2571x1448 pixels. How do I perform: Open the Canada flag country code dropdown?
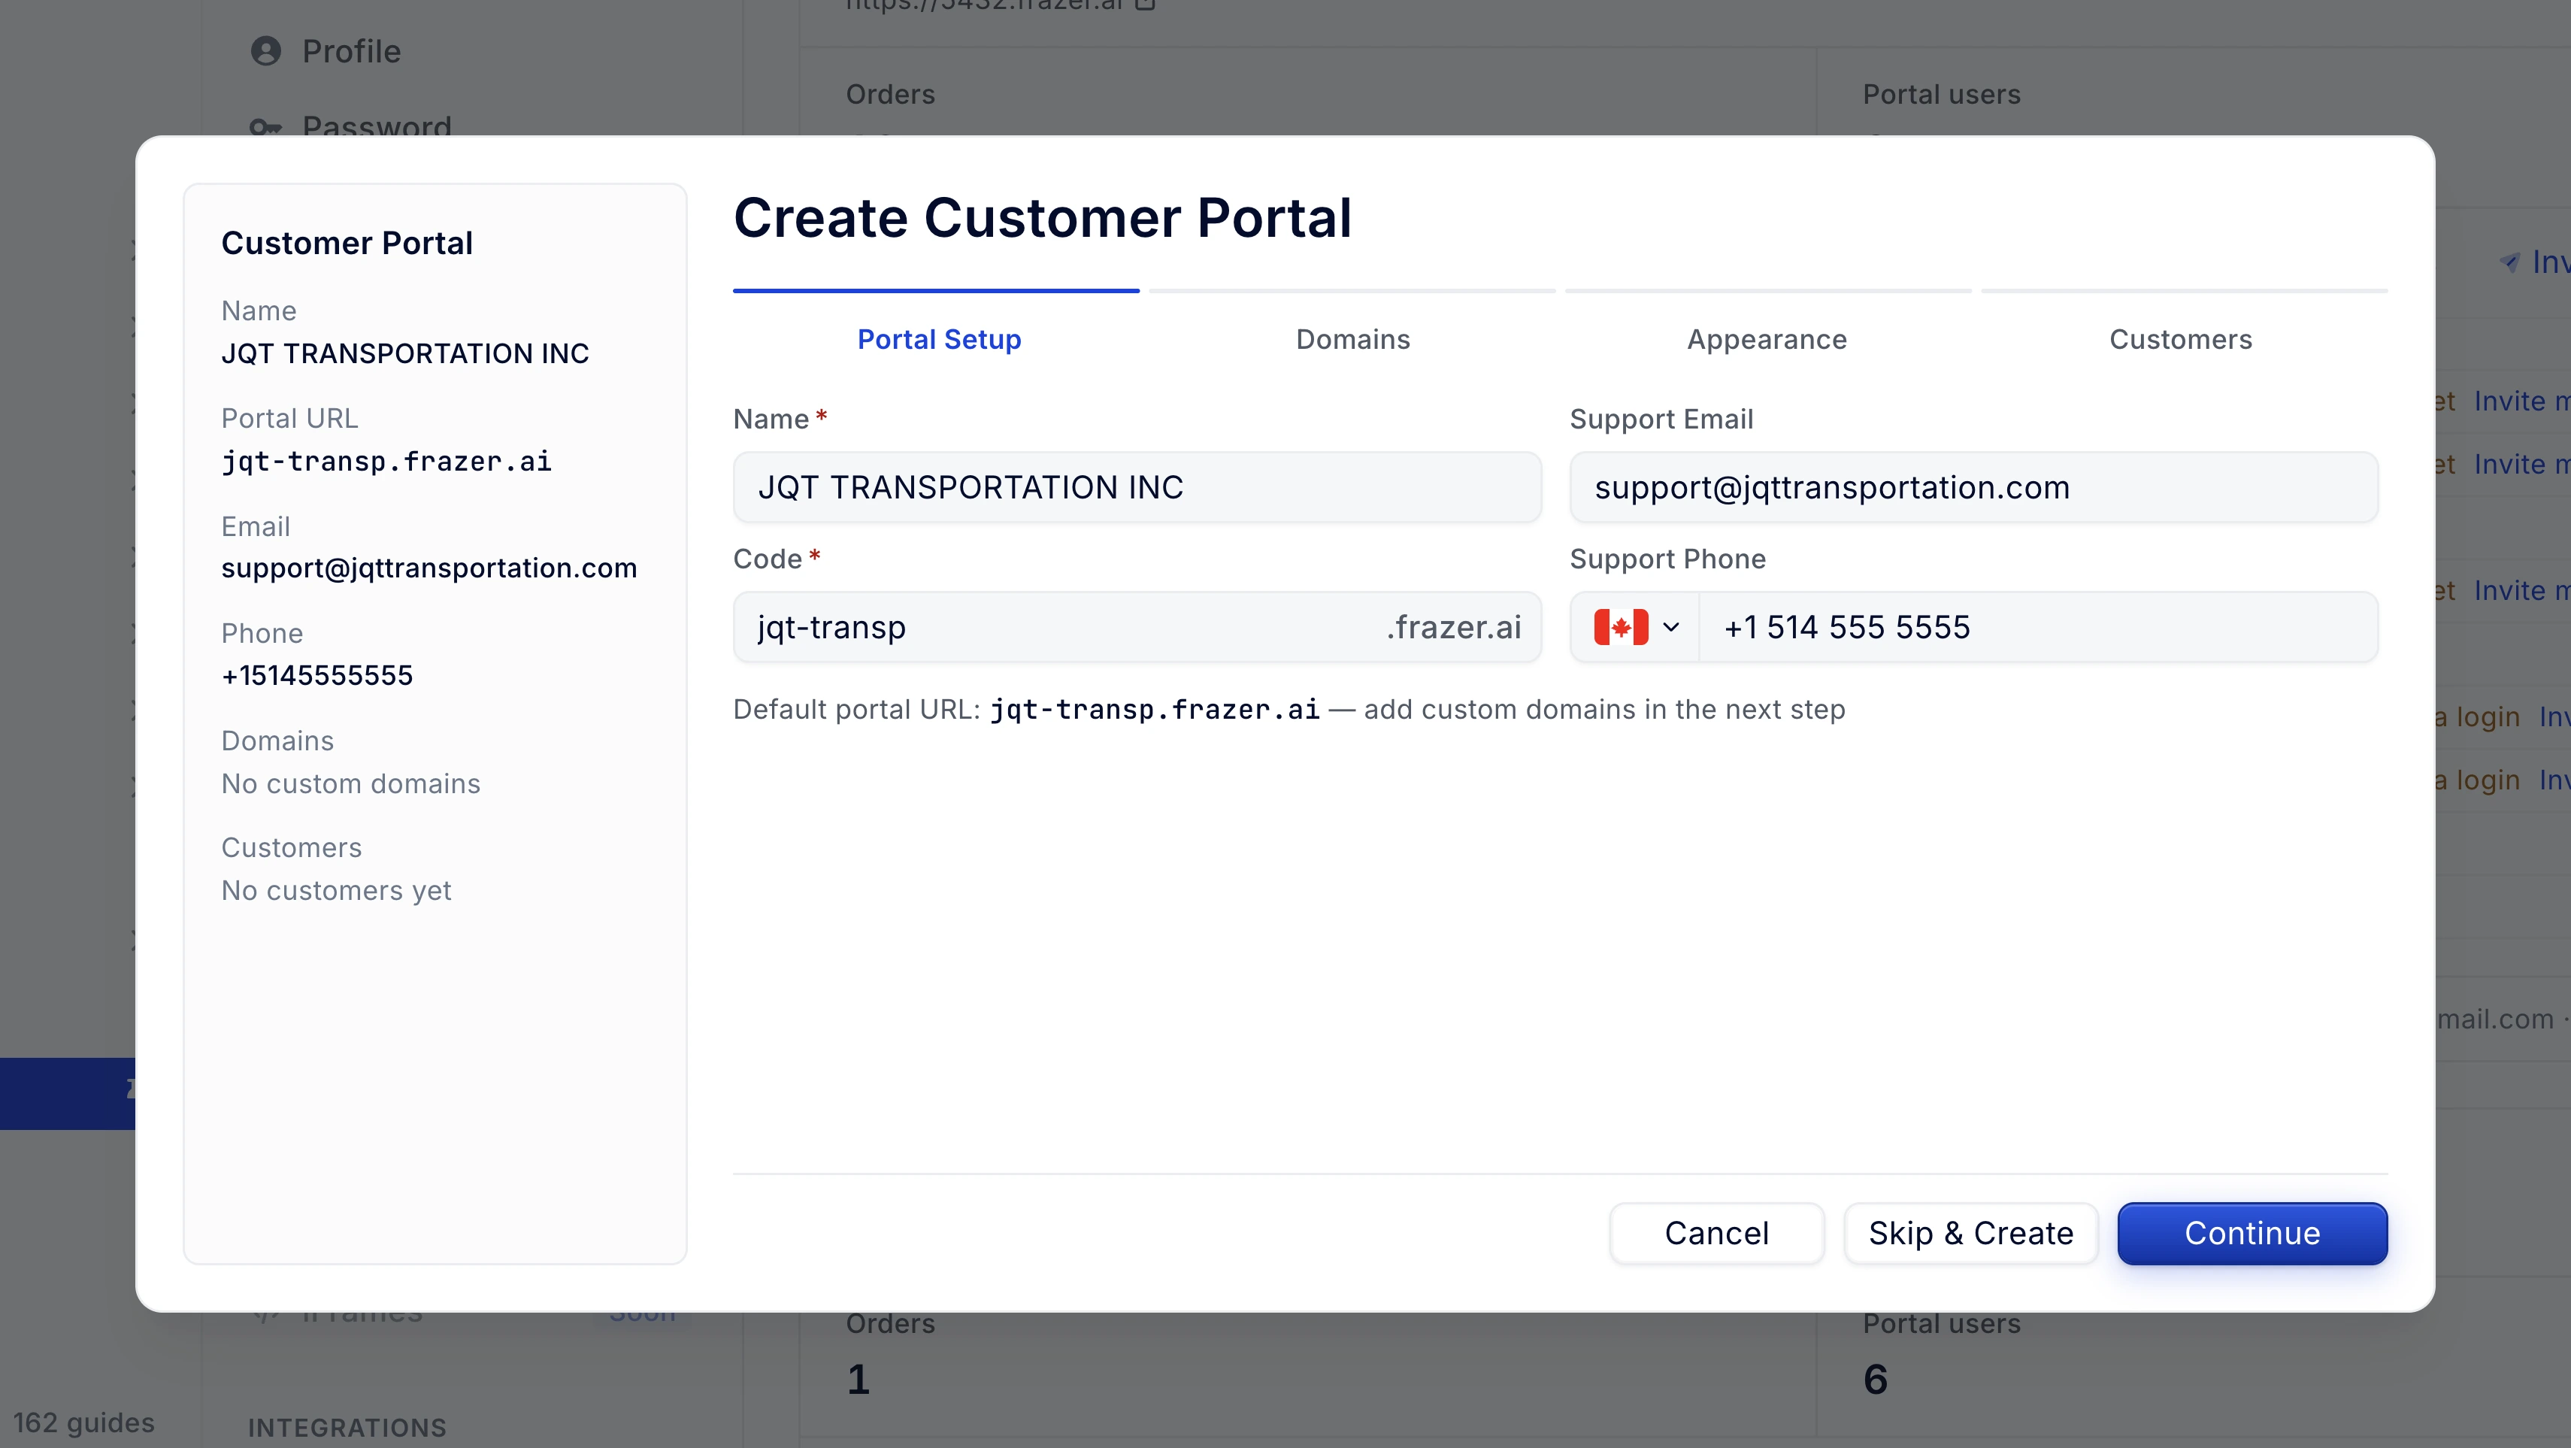click(x=1636, y=627)
